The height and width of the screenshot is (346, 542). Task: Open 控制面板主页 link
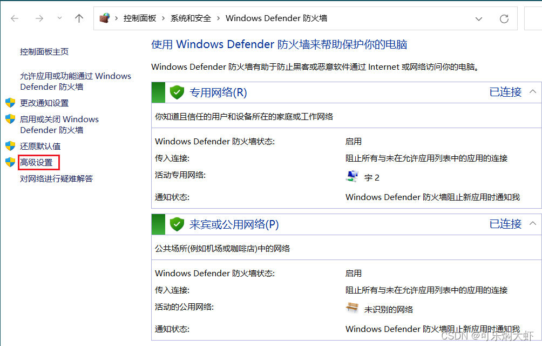44,52
